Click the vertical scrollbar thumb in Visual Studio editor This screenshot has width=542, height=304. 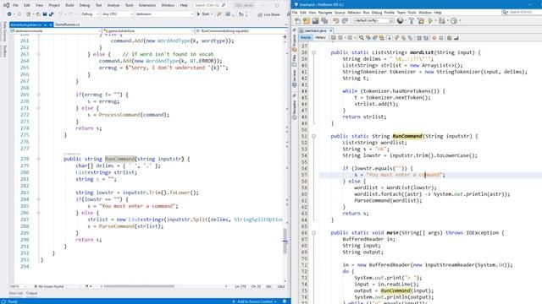(x=285, y=242)
